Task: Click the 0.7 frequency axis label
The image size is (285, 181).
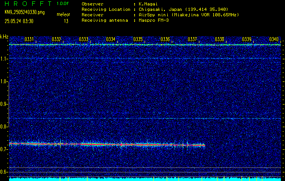Action: tap(4, 149)
